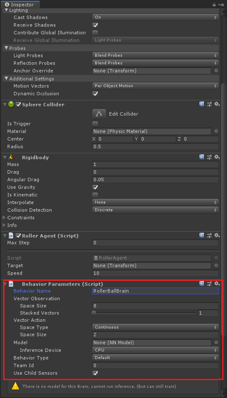
Task: Collapse the Probes section
Action: click(x=7, y=48)
